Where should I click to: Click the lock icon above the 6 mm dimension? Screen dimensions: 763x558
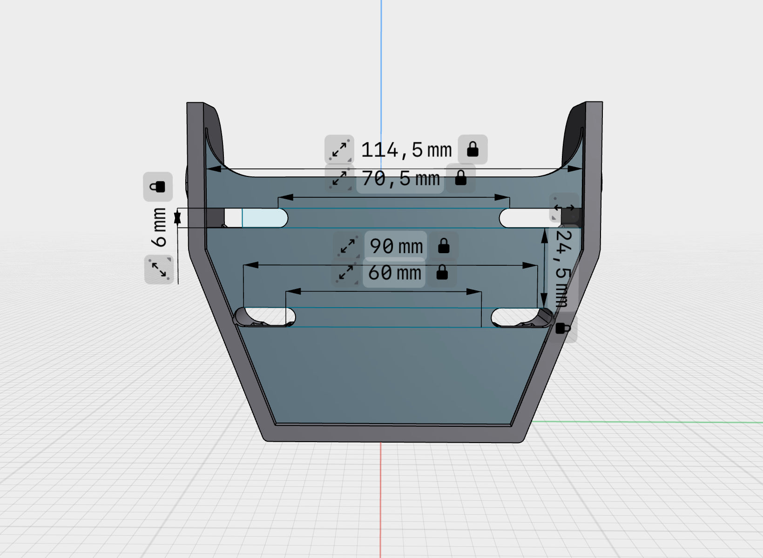point(158,187)
